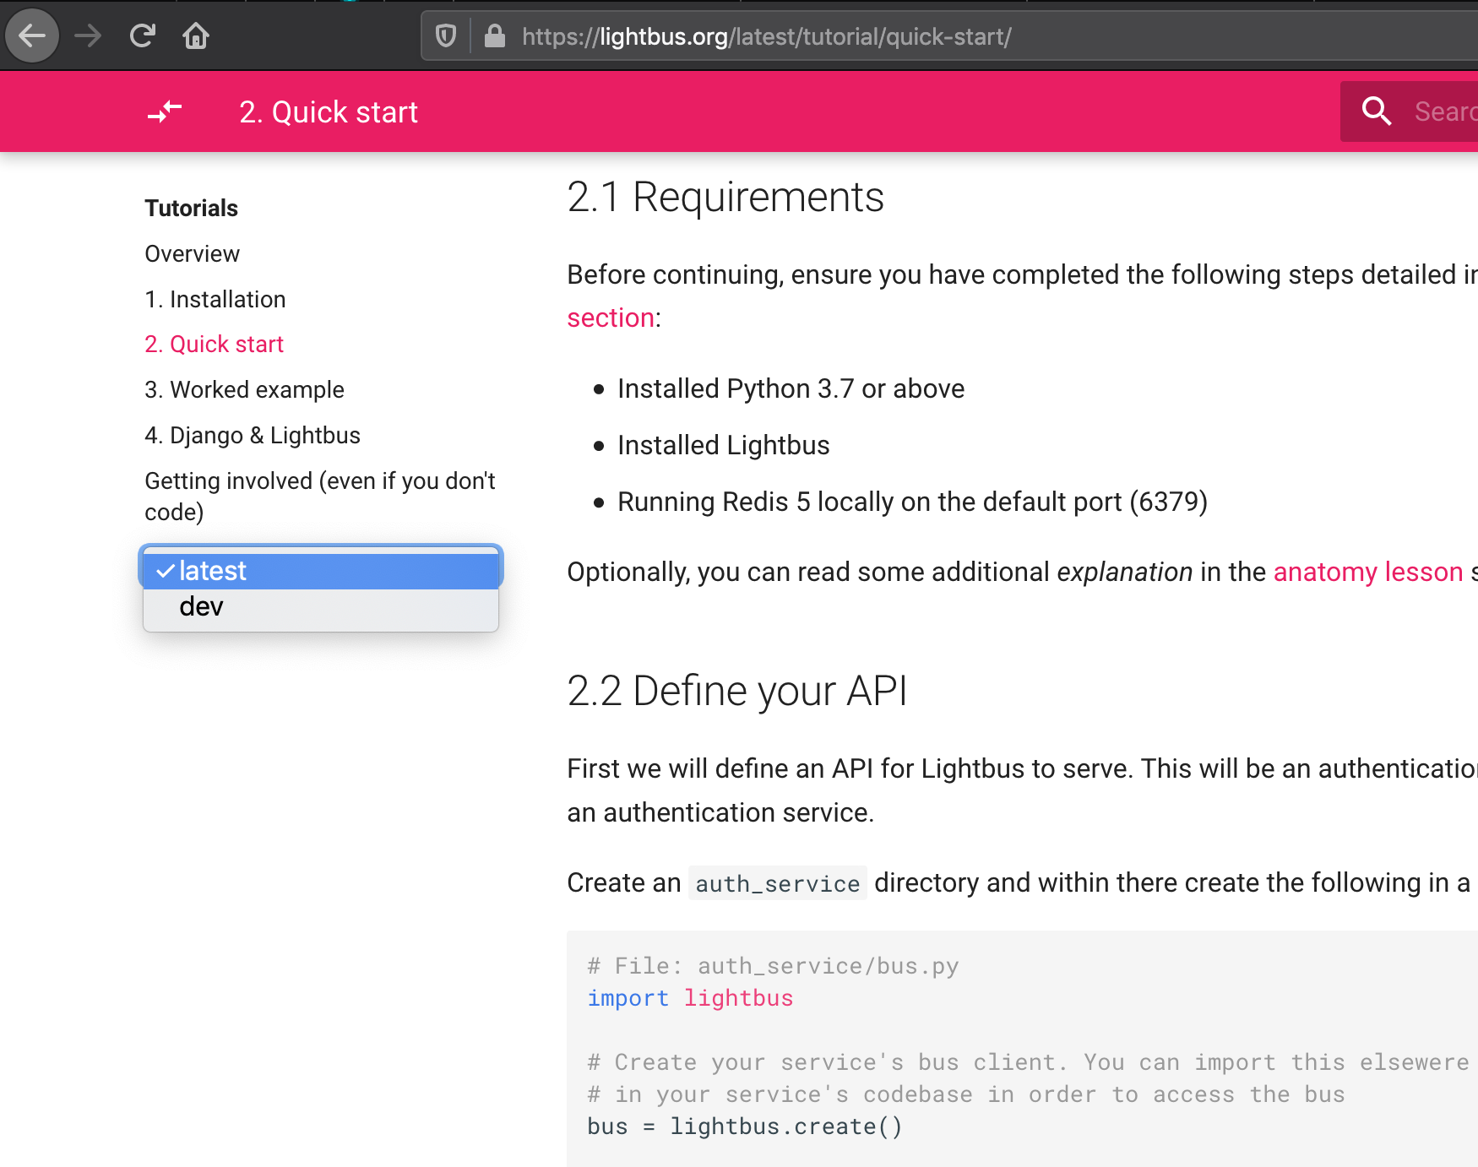
Task: Choose the 'dev' version option
Action: tap(321, 606)
